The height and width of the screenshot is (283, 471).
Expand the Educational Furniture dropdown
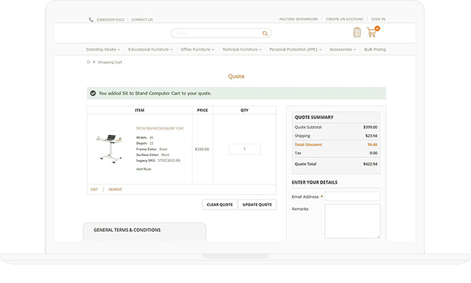click(x=150, y=49)
